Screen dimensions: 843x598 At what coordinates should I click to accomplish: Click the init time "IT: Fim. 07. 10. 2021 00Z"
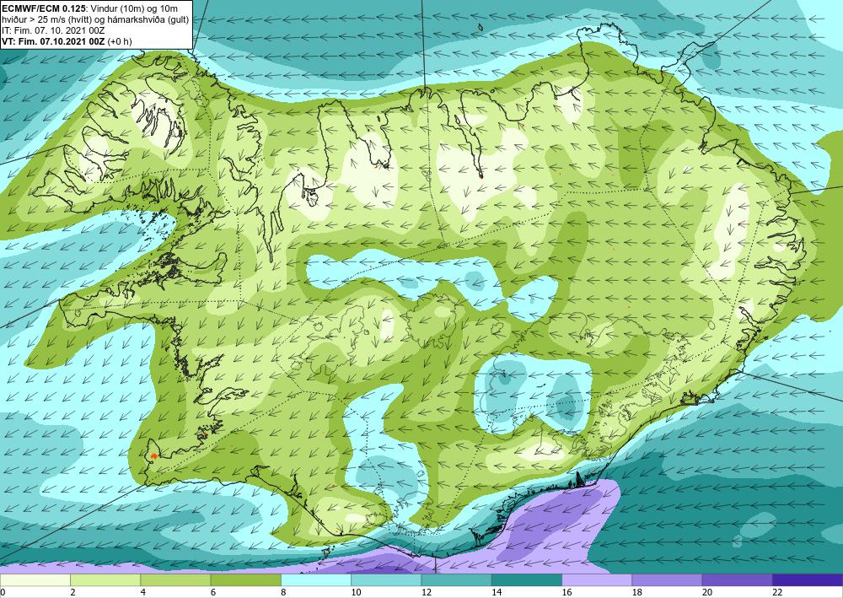[53, 30]
